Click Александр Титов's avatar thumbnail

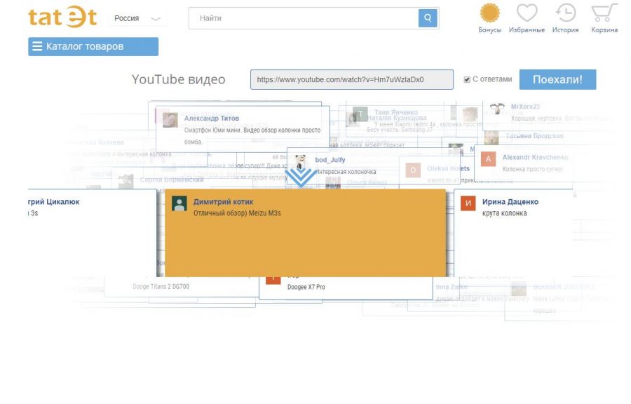click(x=170, y=120)
